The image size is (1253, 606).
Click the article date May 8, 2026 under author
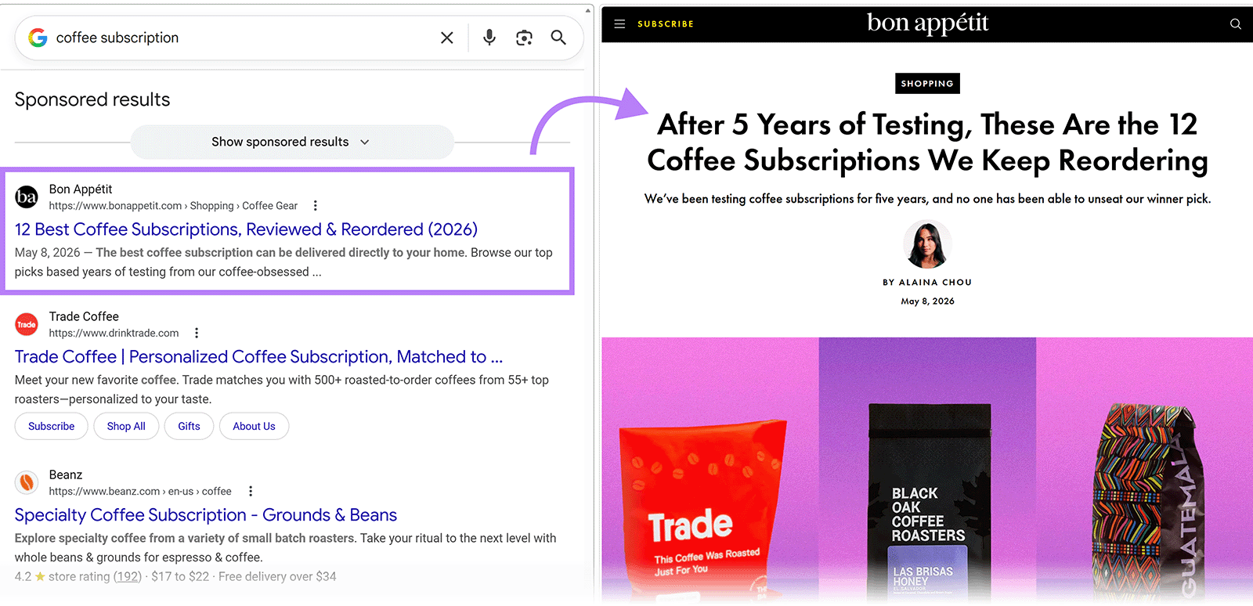pyautogui.click(x=927, y=301)
